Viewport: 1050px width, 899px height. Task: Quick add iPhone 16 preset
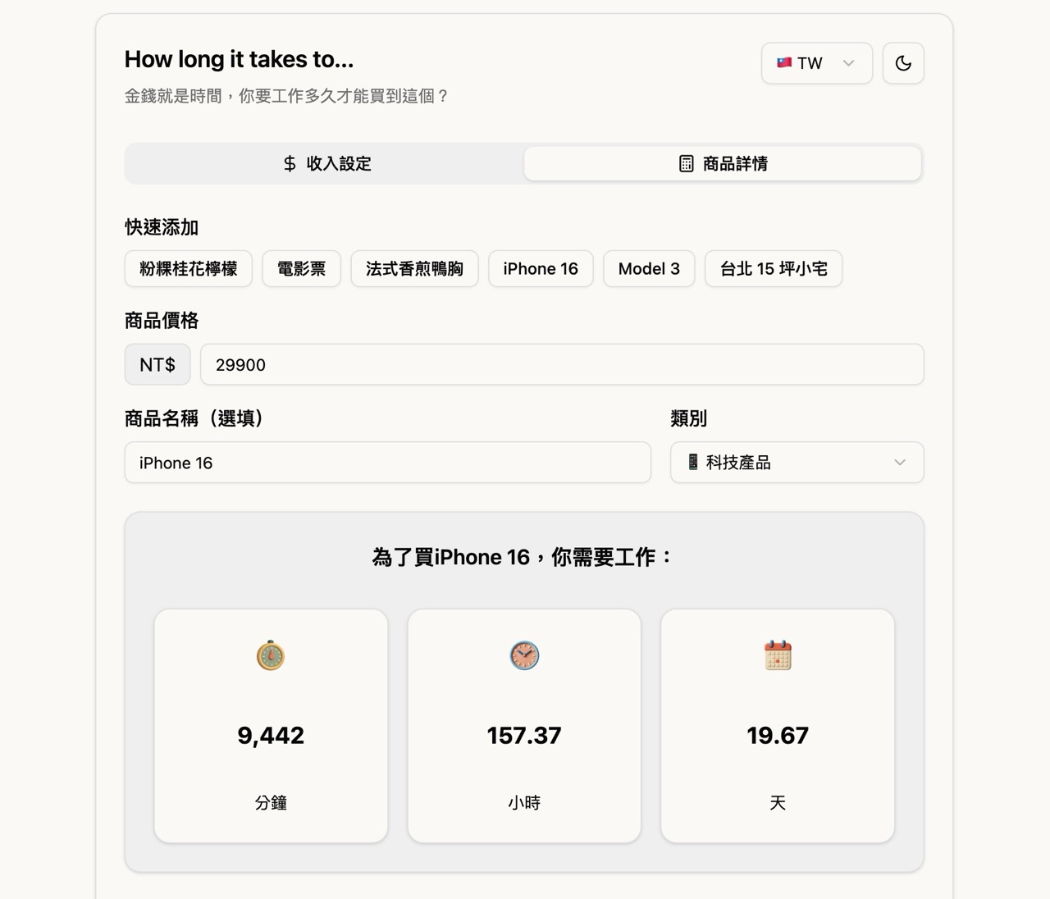pos(541,269)
